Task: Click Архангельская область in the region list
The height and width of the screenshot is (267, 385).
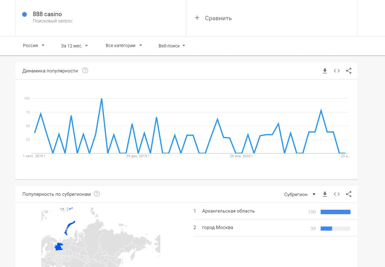Action: pyautogui.click(x=228, y=211)
